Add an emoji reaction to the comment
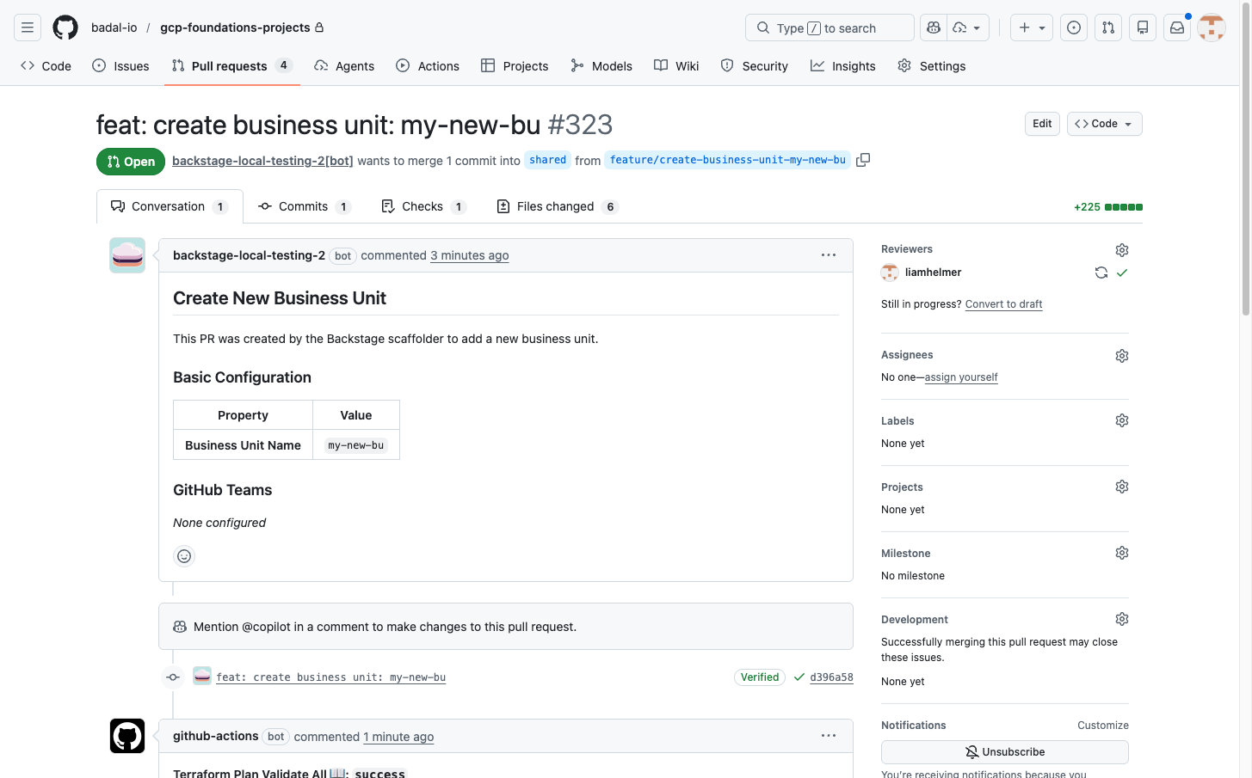 [184, 556]
